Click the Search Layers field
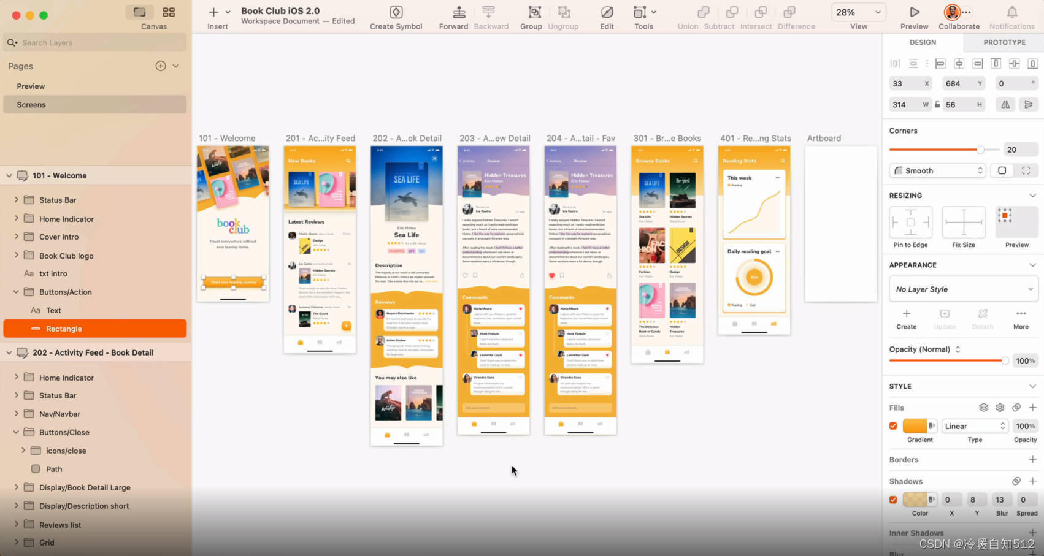Viewport: 1044px width, 556px height. [95, 42]
